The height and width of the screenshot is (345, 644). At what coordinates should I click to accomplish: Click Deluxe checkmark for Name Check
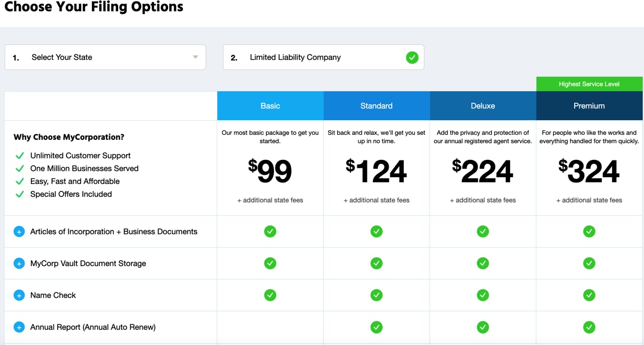pyautogui.click(x=483, y=295)
